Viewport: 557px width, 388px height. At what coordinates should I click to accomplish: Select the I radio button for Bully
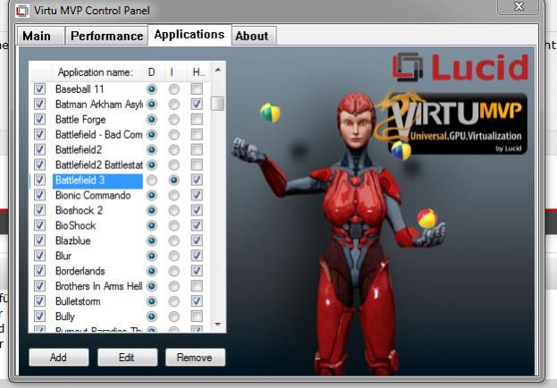click(174, 316)
